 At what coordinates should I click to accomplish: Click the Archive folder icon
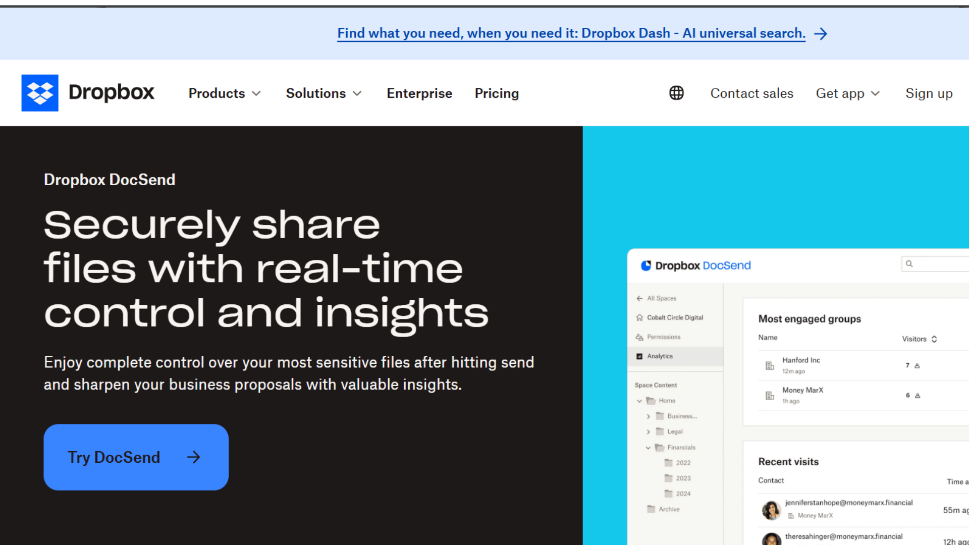click(x=651, y=509)
